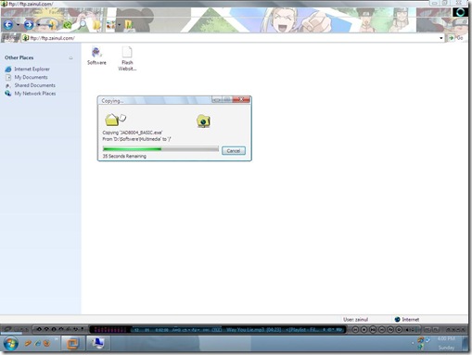Click the folder sync toolbar icon
The height and width of the screenshot is (355, 472).
[x=129, y=25]
